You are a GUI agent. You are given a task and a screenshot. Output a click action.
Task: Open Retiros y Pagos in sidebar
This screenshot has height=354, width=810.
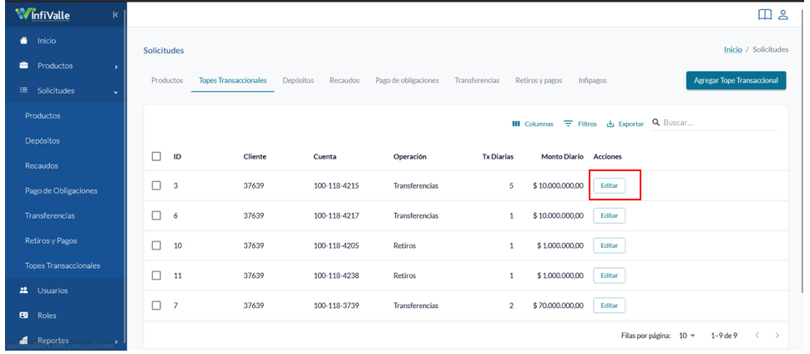51,240
